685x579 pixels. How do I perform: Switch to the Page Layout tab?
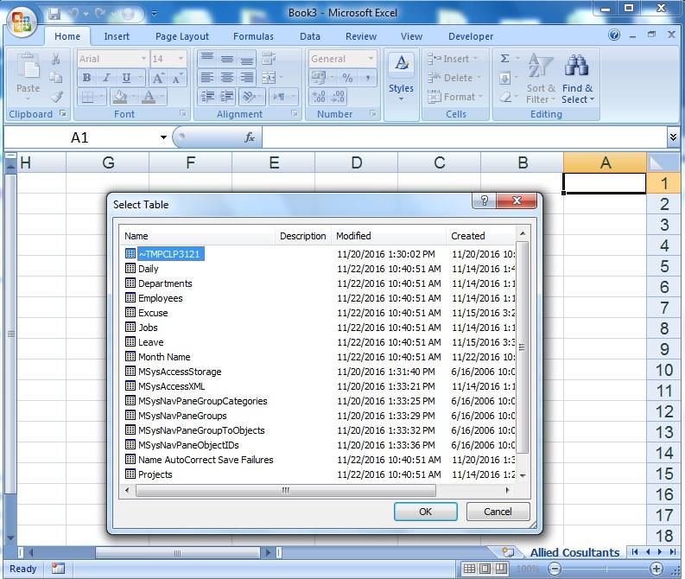click(182, 36)
